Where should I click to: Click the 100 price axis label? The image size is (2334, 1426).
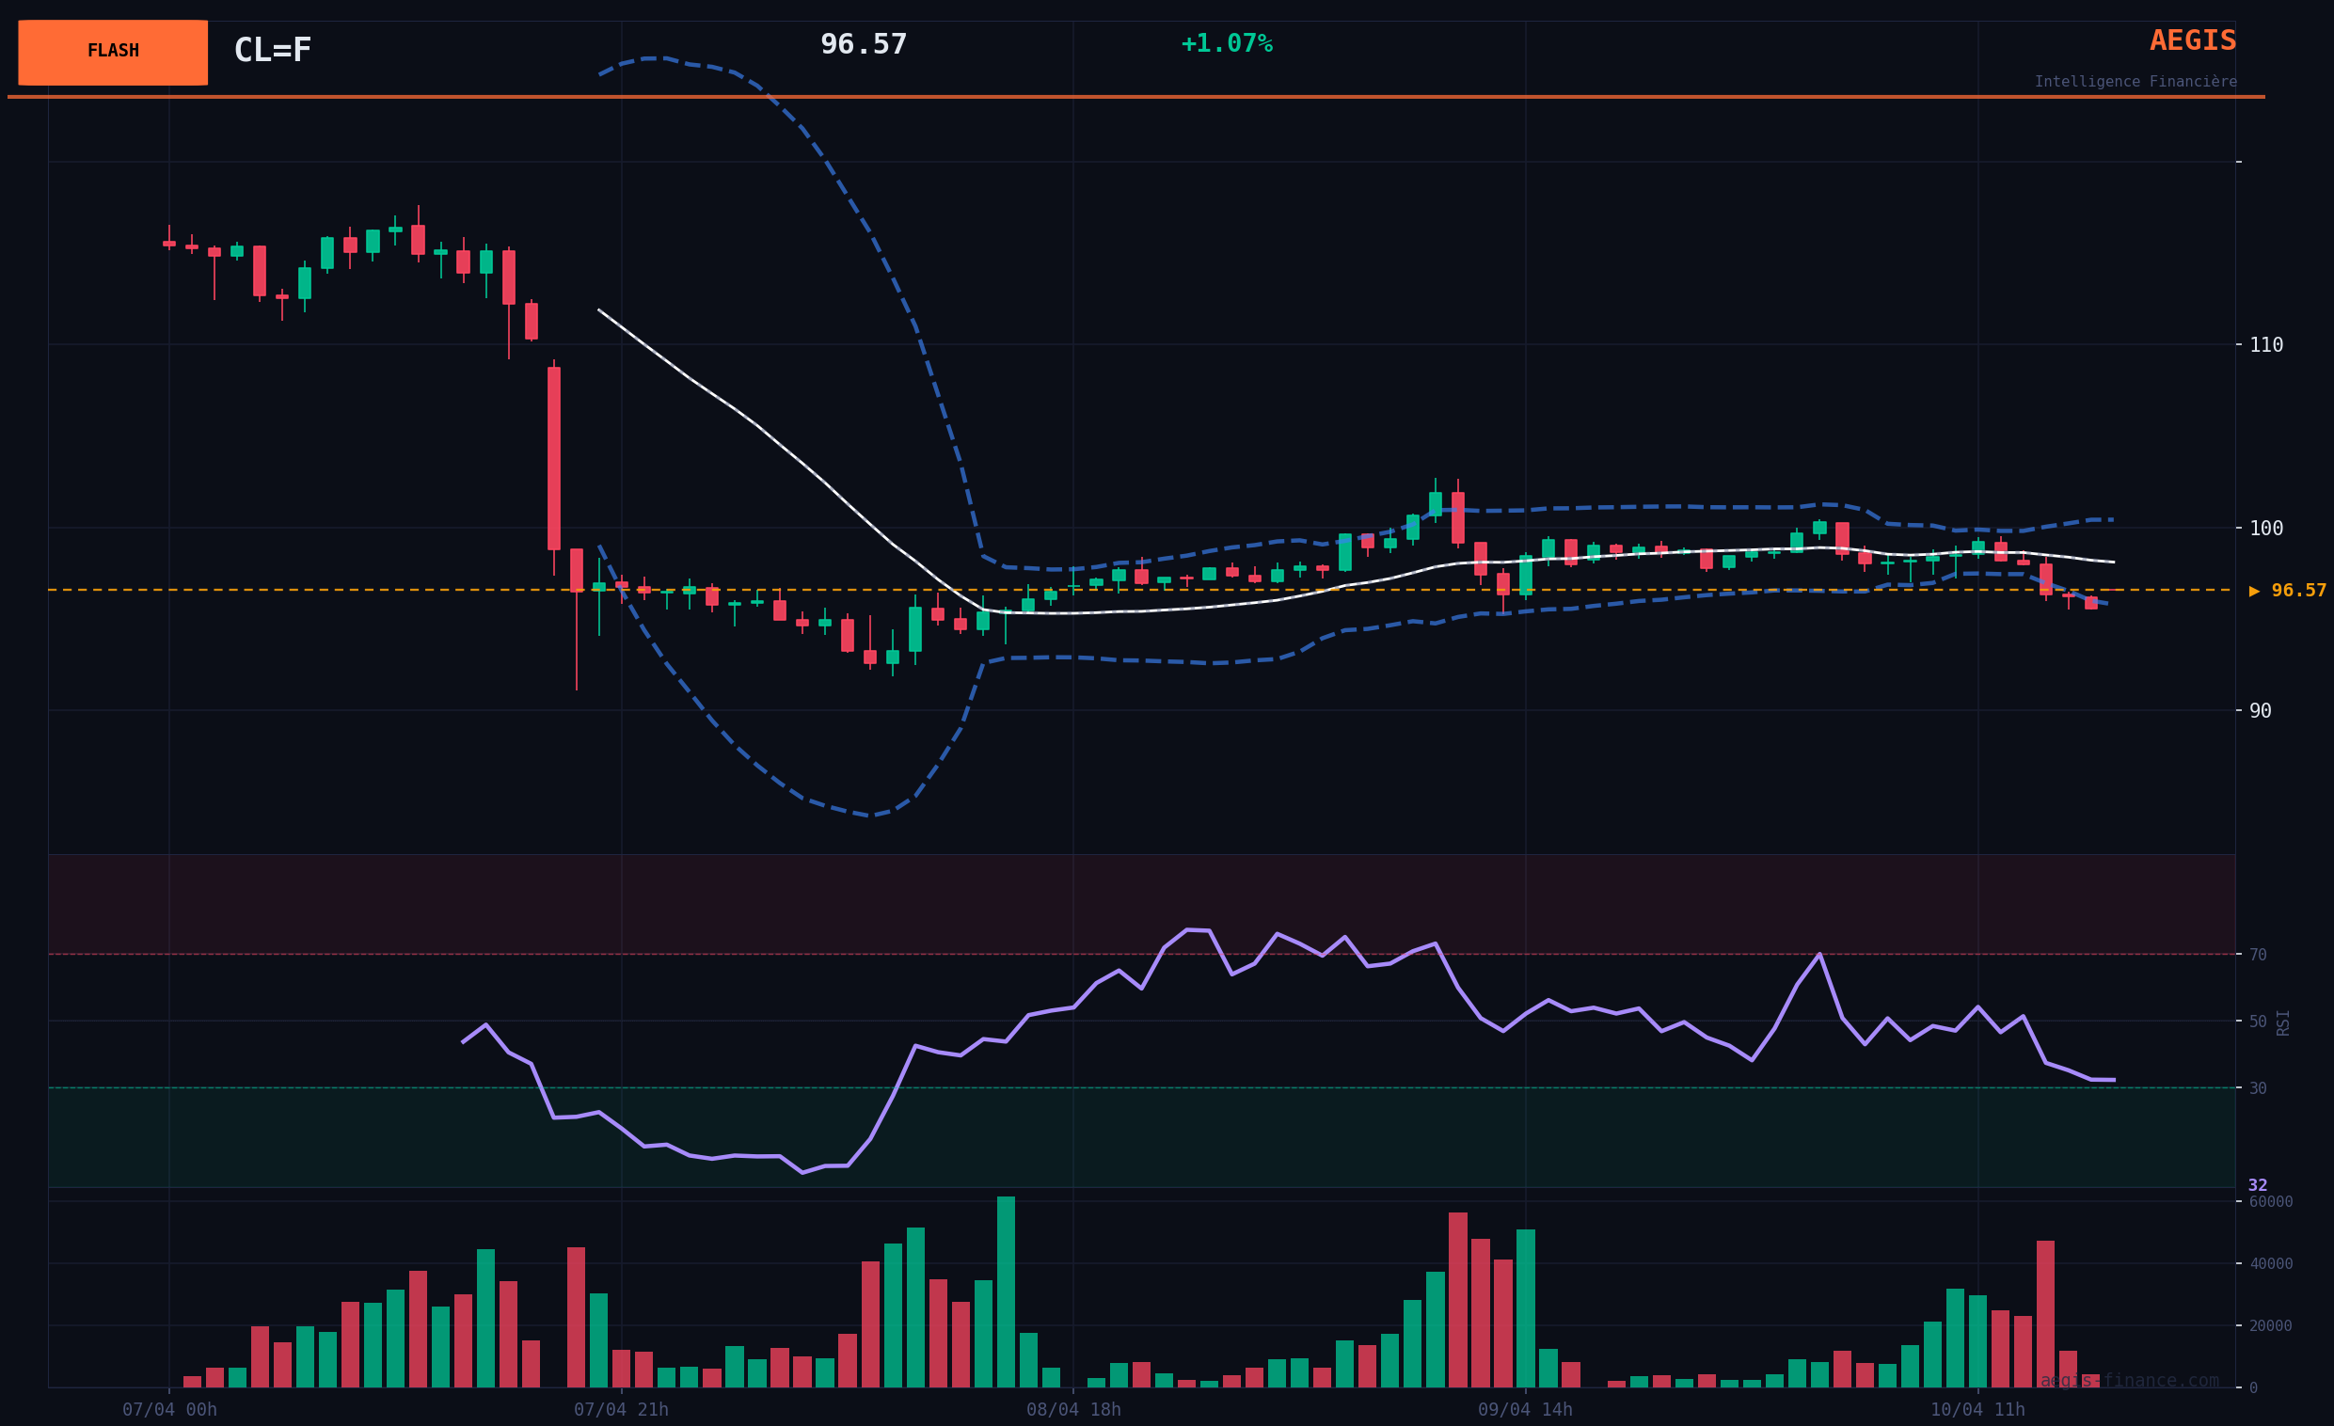tap(2266, 529)
